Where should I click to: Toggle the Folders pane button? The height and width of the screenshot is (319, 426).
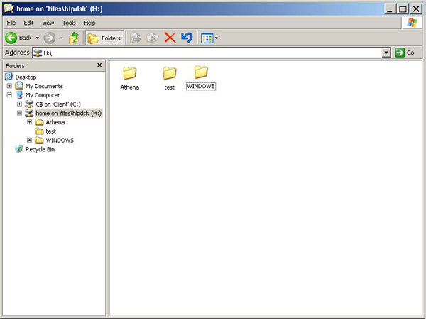point(104,38)
